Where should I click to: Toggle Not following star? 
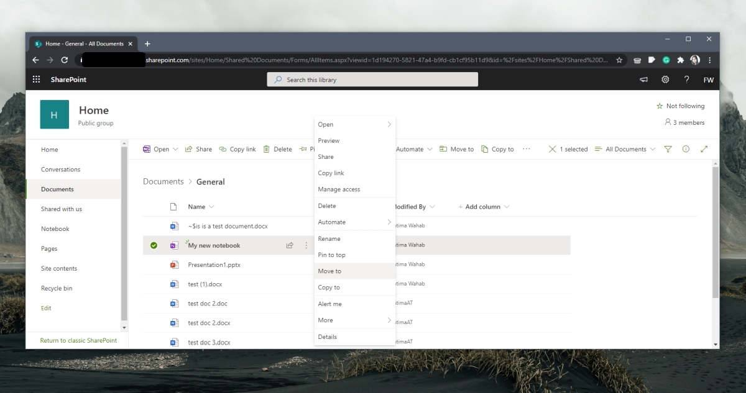(x=660, y=106)
